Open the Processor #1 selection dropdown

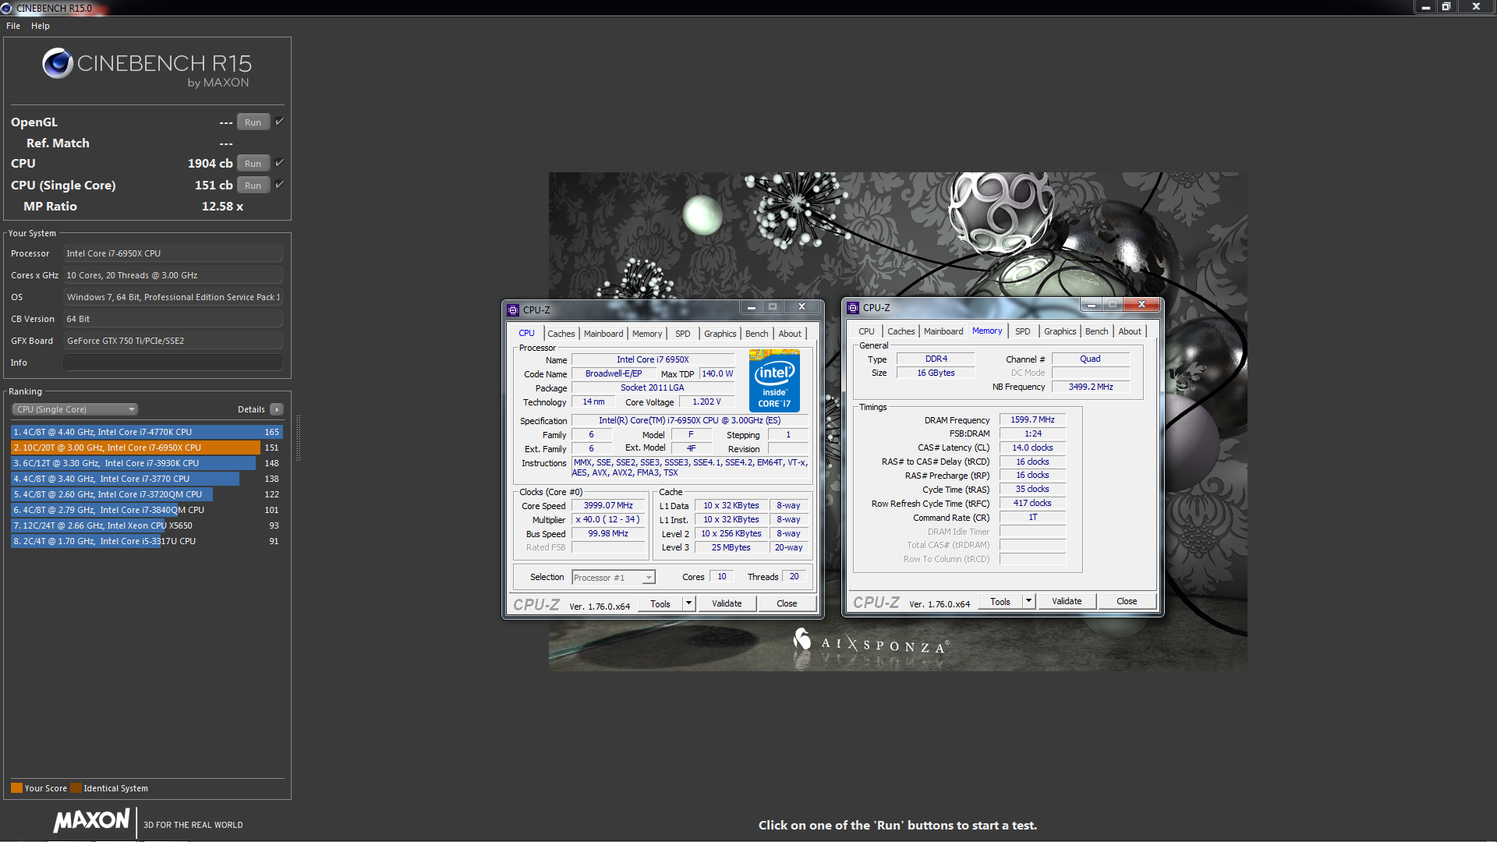coord(647,577)
